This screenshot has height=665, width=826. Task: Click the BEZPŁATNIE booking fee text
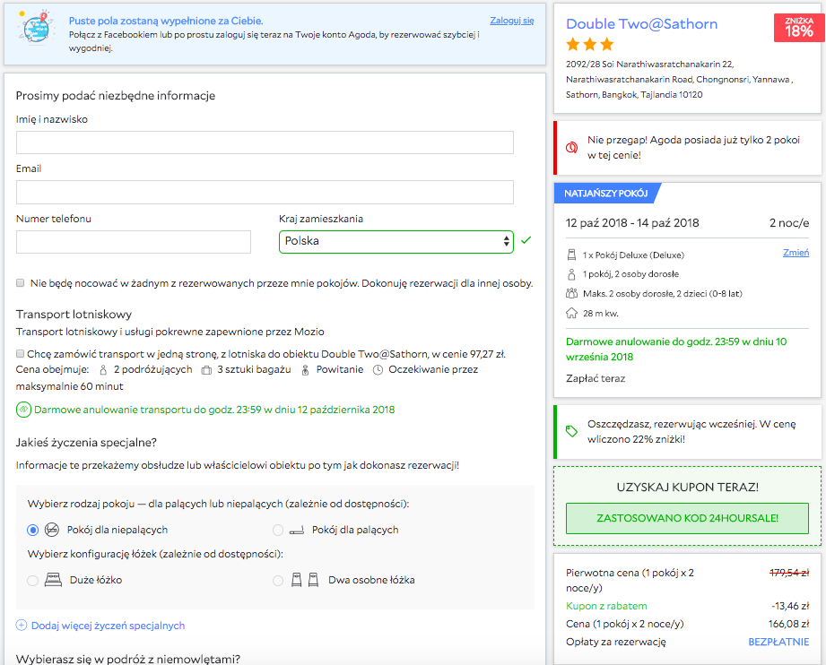[x=778, y=642]
